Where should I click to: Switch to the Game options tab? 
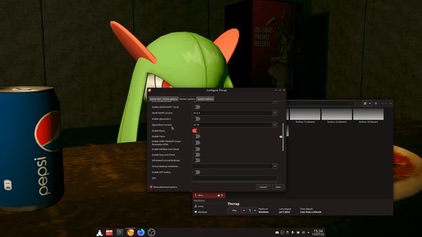170,99
